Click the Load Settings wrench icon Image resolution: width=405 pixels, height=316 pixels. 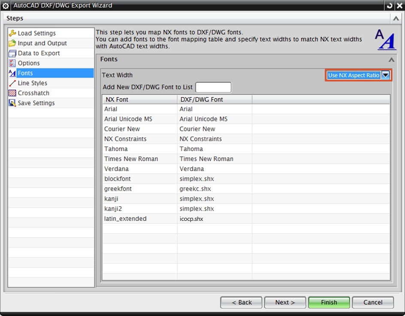point(12,33)
